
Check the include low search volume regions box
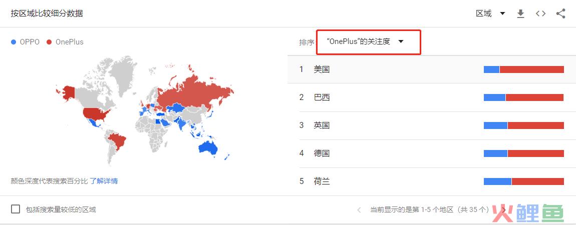click(x=16, y=209)
